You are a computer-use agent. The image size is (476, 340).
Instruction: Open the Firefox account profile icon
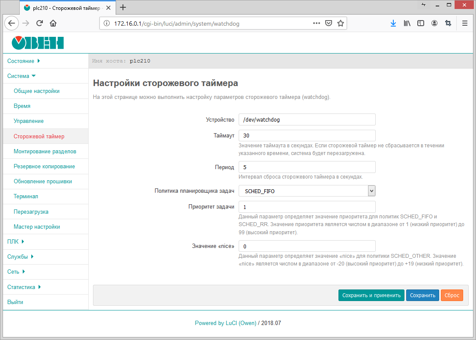point(434,24)
